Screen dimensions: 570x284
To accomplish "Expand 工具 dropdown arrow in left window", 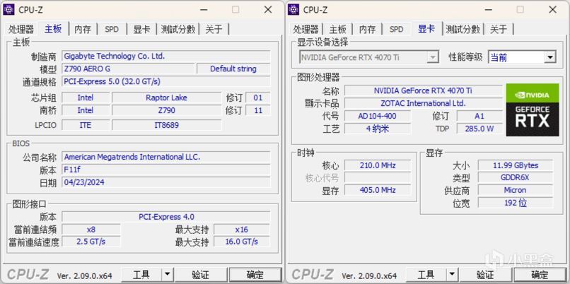I will click(x=167, y=275).
